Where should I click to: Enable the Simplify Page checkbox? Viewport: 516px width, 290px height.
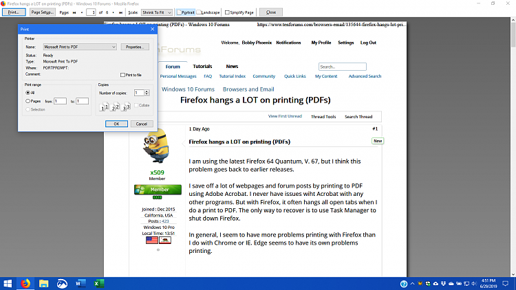227,12
